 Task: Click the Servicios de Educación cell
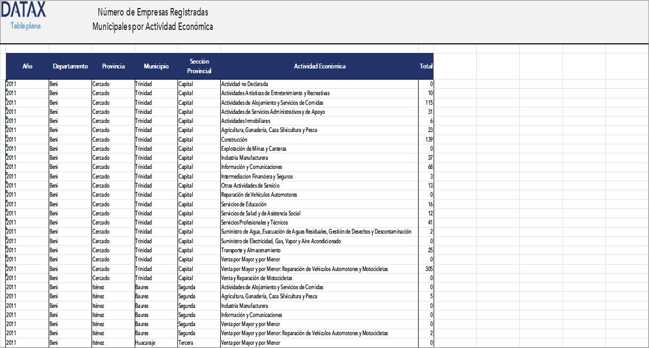[x=320, y=204]
